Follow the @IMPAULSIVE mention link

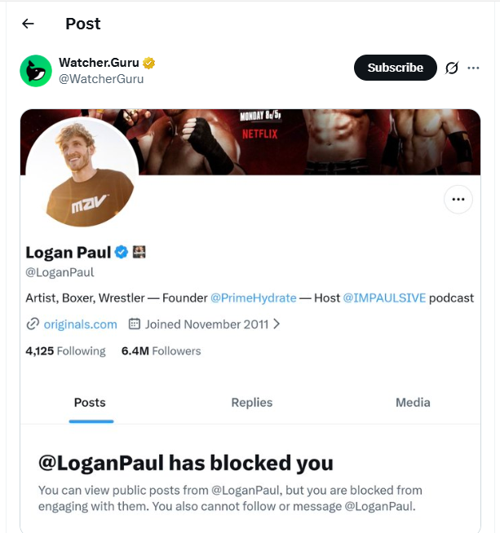click(383, 297)
